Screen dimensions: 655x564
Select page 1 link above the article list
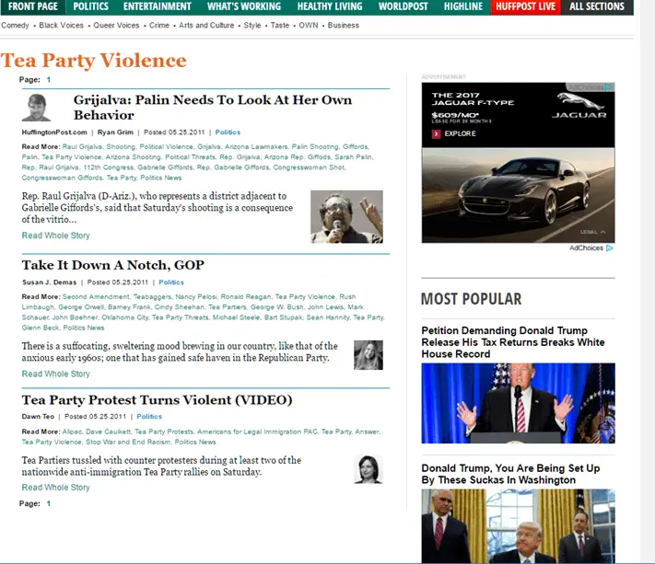click(x=48, y=80)
